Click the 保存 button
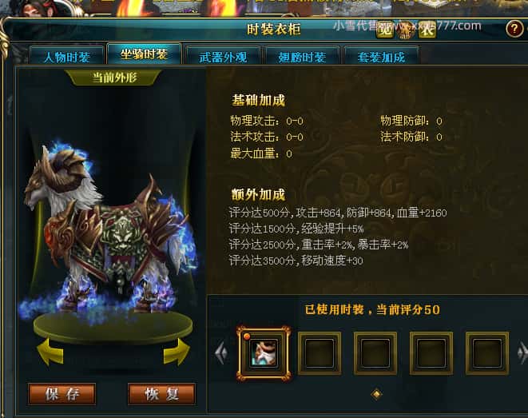The height and width of the screenshot is (418, 528). point(62,394)
